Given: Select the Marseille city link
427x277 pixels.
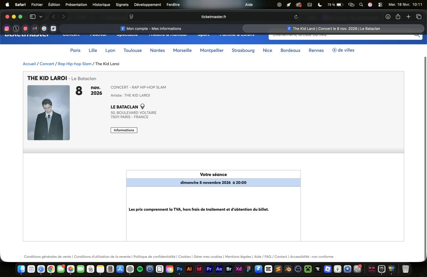Looking at the screenshot, I should tap(182, 50).
